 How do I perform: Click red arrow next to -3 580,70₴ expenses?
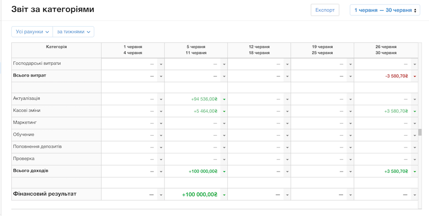pos(415,76)
